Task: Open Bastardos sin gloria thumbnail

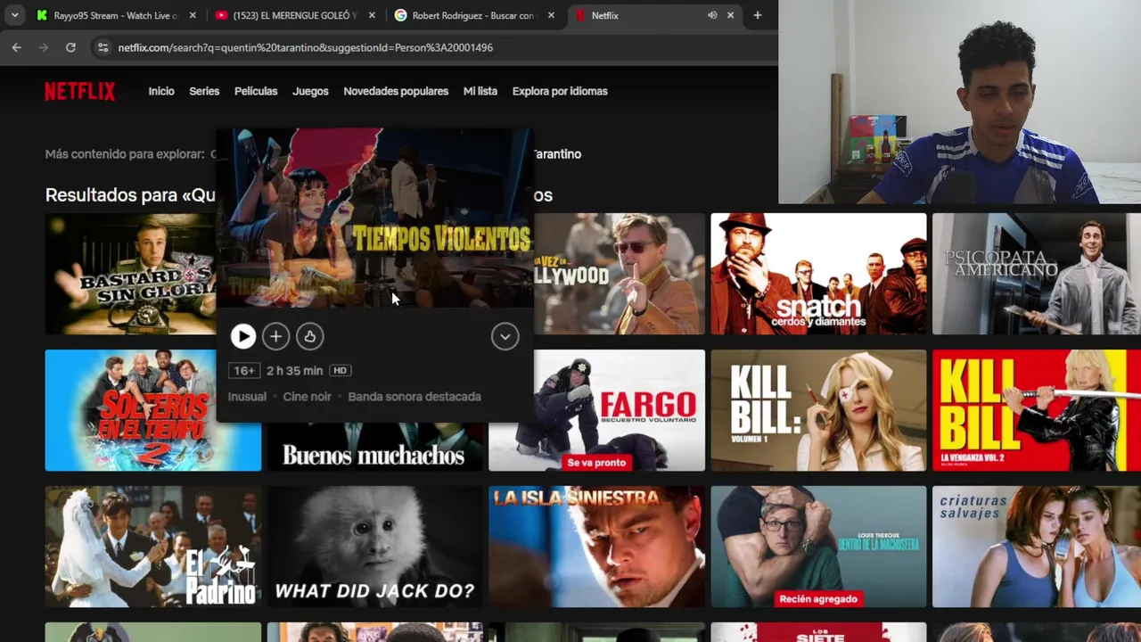Action: pyautogui.click(x=130, y=274)
